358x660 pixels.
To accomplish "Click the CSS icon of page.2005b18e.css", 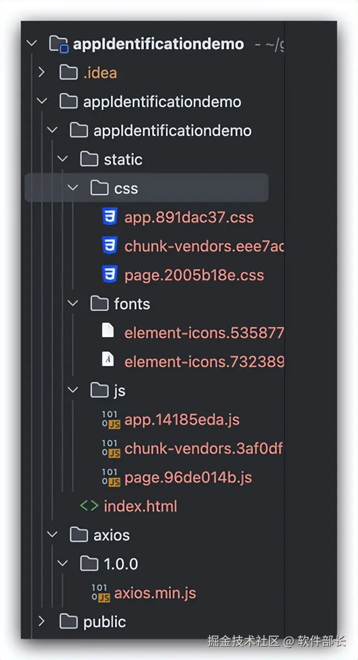I will [x=109, y=275].
